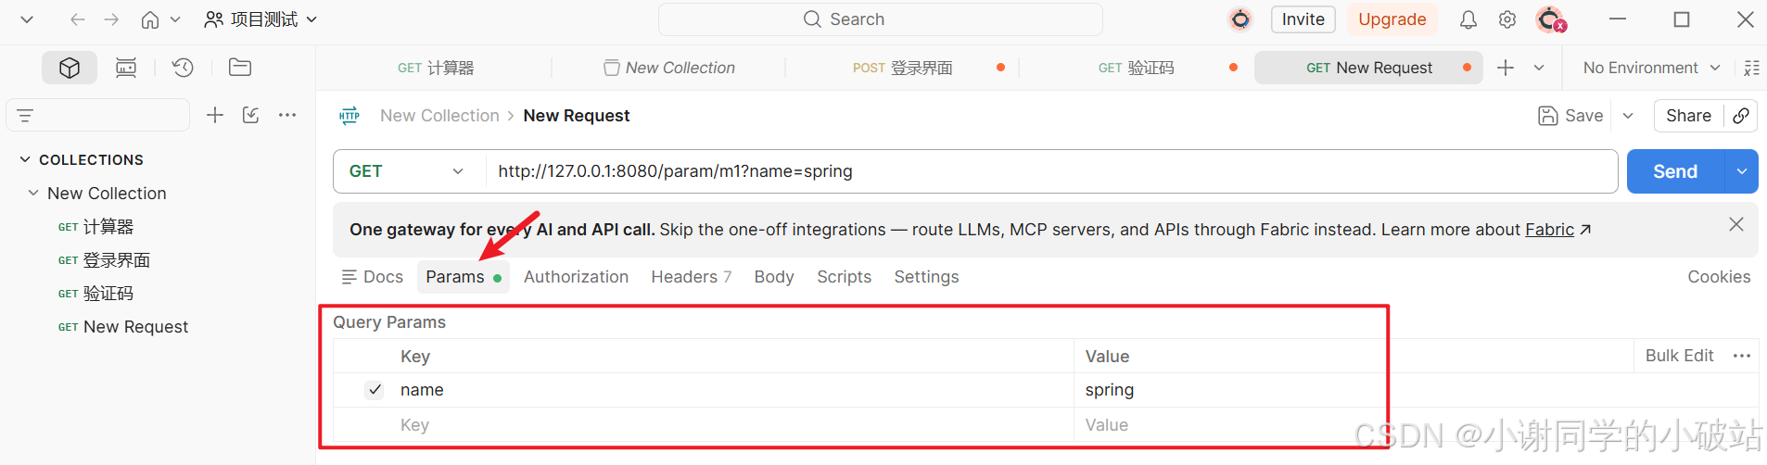Viewport: 1767px width, 465px height.
Task: Open the HTTP method GET dropdown
Action: point(407,171)
